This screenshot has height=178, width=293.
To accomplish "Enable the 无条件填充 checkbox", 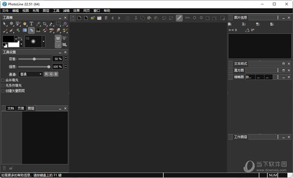I will [3, 86].
